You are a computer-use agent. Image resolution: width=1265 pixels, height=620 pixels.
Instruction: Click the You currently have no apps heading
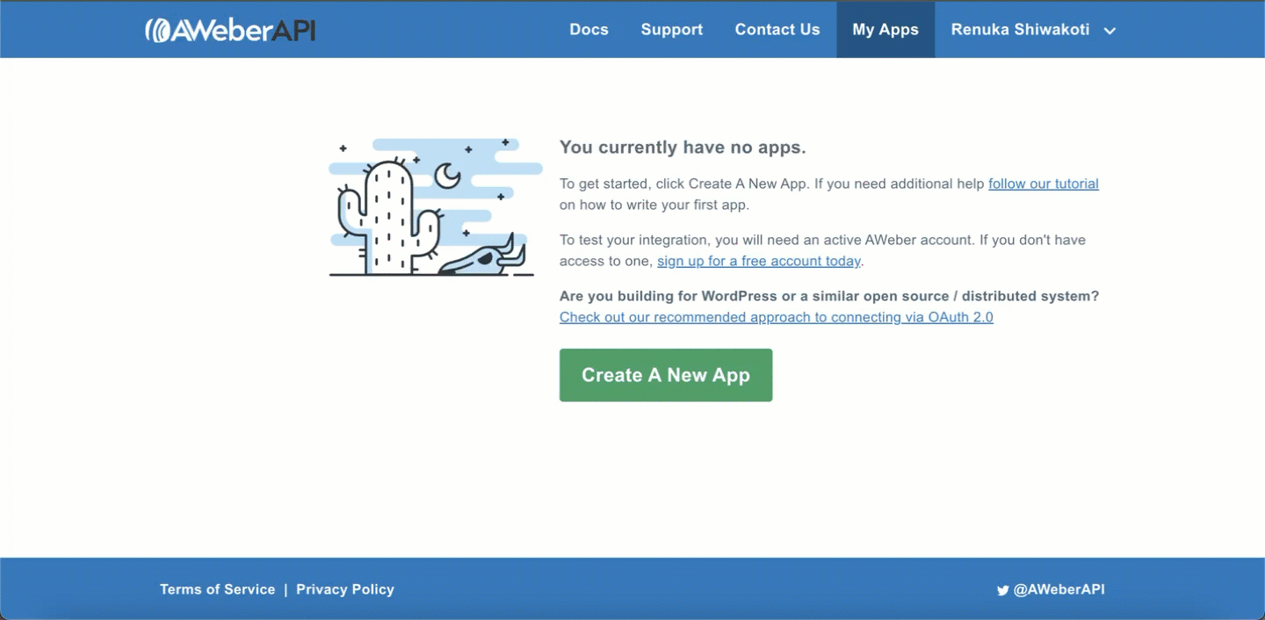pos(683,147)
